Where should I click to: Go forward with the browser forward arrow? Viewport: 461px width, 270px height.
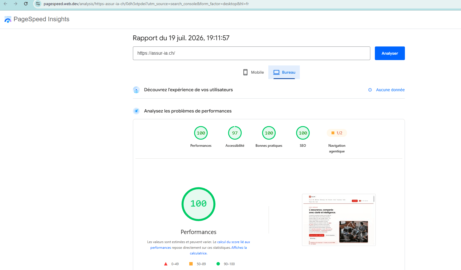16,4
